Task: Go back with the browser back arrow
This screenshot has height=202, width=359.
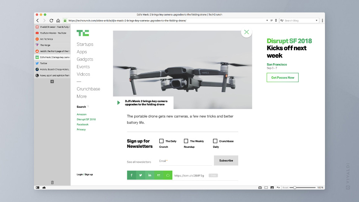Action: [x=37, y=21]
